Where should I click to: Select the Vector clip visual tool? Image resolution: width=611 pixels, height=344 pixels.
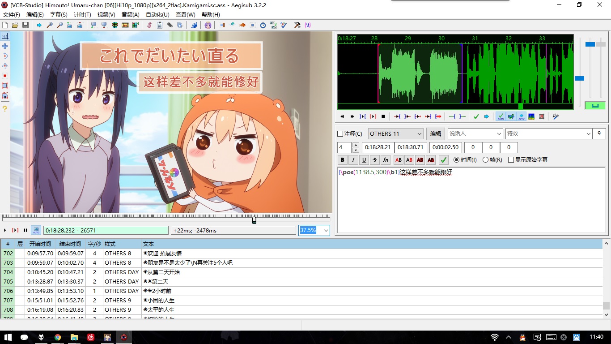coord(5,95)
